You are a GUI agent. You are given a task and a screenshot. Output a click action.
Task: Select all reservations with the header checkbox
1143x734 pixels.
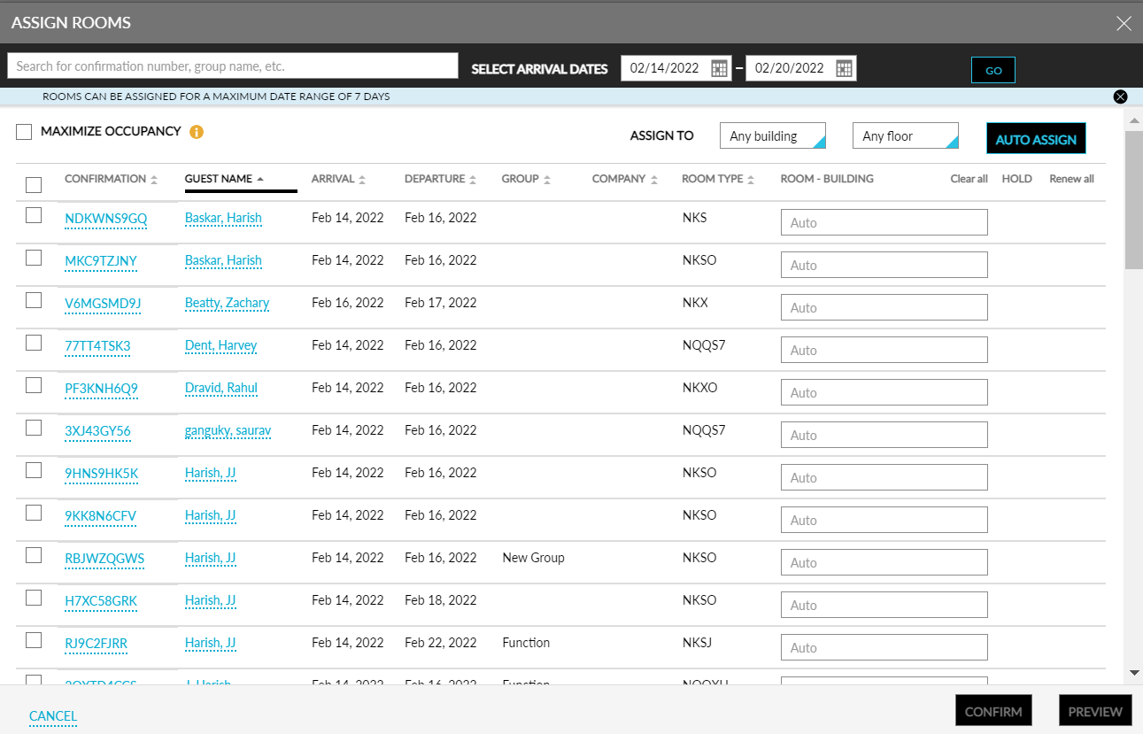pyautogui.click(x=33, y=184)
